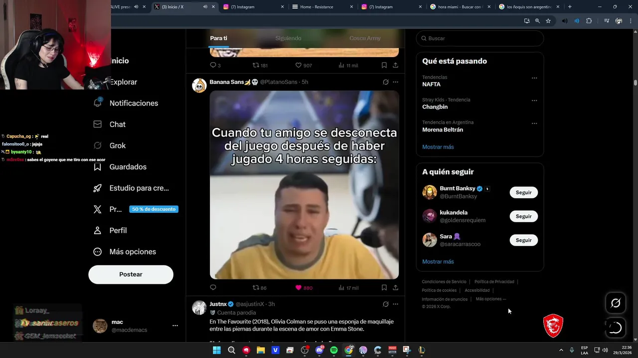This screenshot has width=638, height=358.
Task: Open Guardados bookmark icon in sidebar
Action: point(98,167)
